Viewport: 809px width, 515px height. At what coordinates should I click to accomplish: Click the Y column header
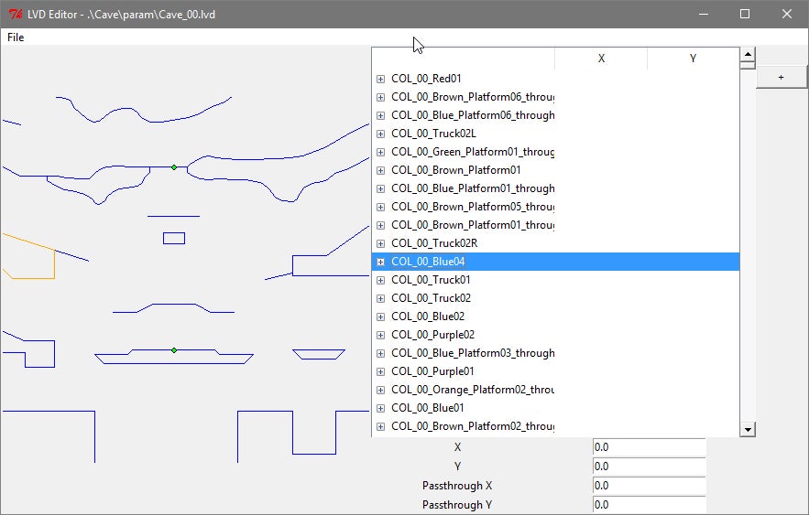pyautogui.click(x=693, y=59)
